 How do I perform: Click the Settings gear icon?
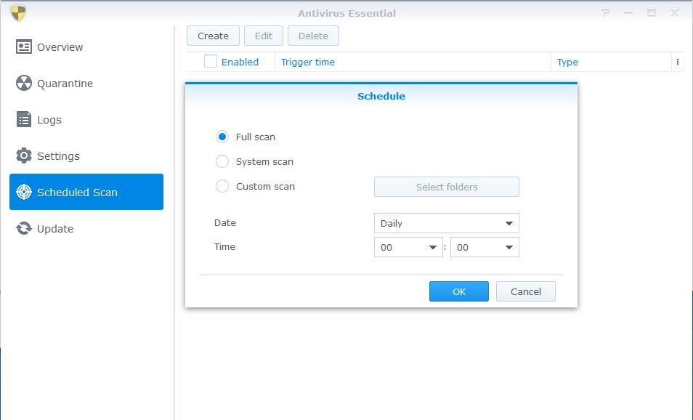pos(24,156)
